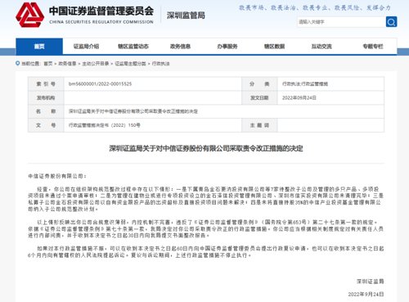This screenshot has width=409, height=302.
Task: Click the paragraph beginning with 以上情形反映
Action: tap(206, 228)
